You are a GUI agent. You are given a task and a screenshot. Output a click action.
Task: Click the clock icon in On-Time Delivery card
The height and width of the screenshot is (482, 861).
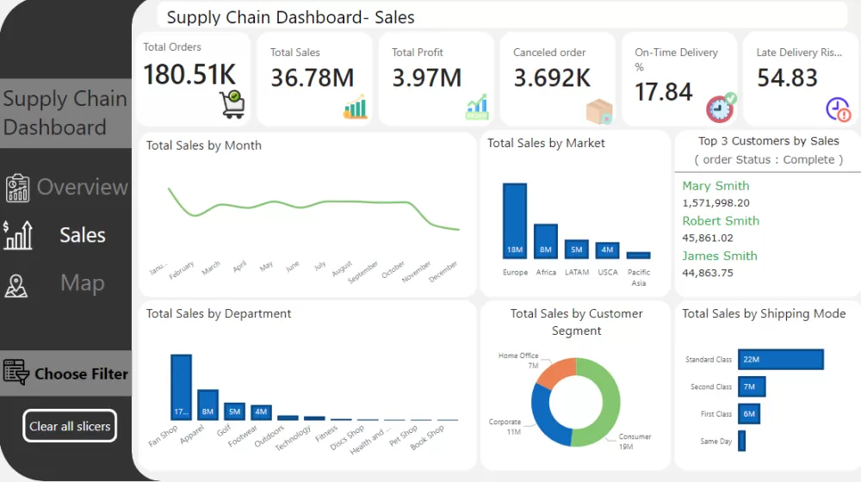pos(721,108)
